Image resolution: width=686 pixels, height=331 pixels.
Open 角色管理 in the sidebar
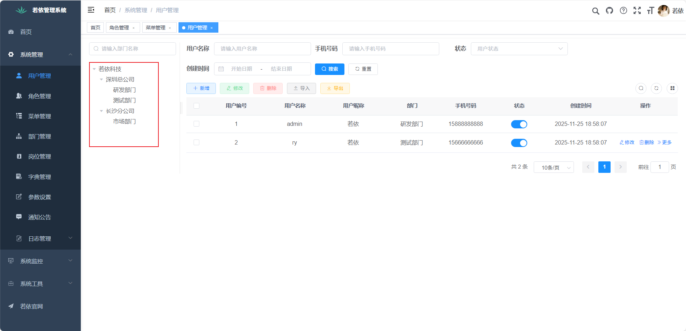click(40, 96)
